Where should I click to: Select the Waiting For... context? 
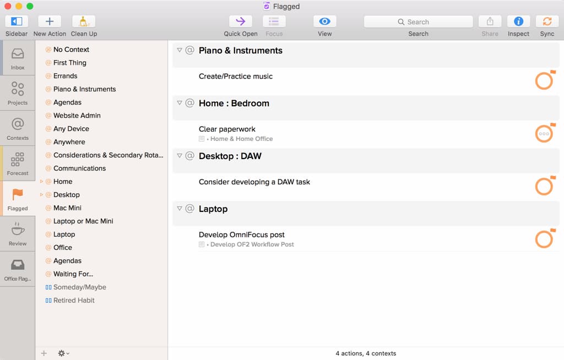click(x=73, y=274)
